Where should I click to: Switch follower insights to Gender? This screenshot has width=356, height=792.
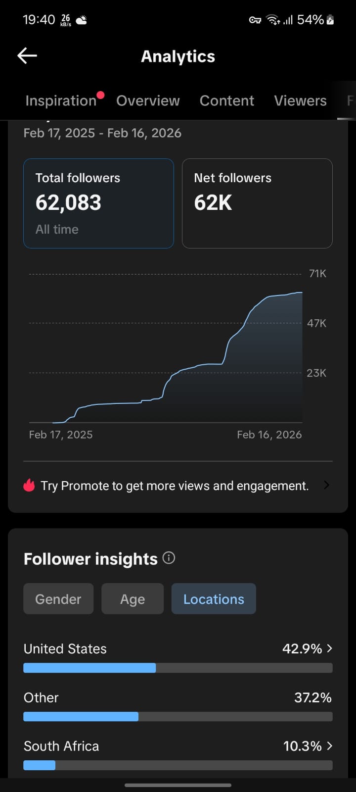click(x=58, y=599)
